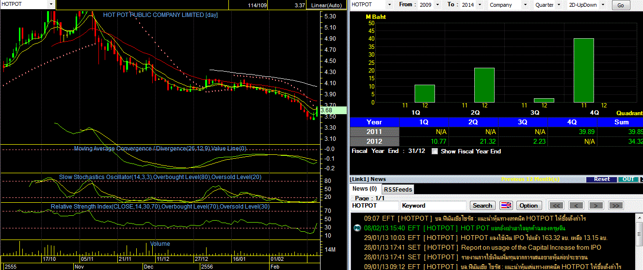Screen dimensions: 643x270
Task: Click the Go button
Action: pyautogui.click(x=621, y=5)
